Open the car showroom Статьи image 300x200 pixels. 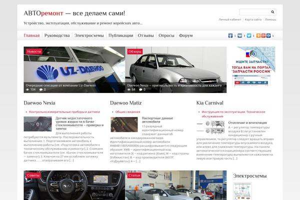[176, 185]
